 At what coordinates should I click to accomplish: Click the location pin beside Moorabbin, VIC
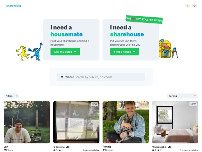pos(153,147)
